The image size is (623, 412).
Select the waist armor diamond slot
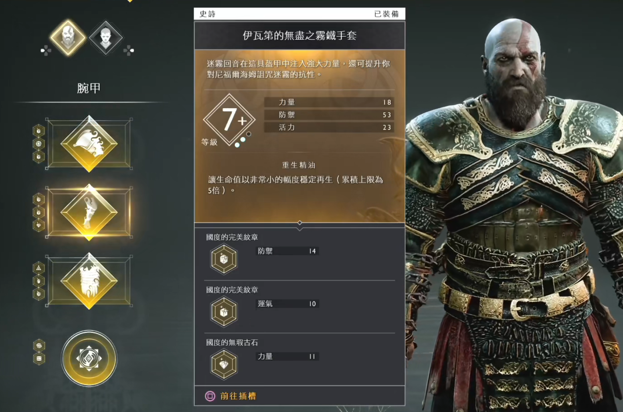coord(89,281)
